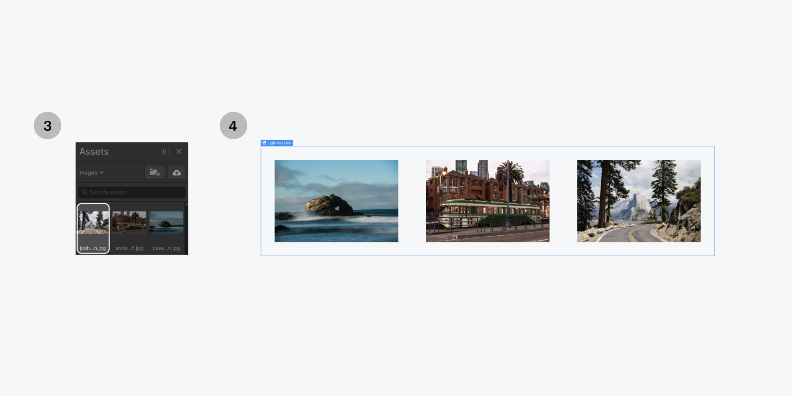Click the create new folder icon
Image resolution: width=793 pixels, height=396 pixels.
(155, 172)
